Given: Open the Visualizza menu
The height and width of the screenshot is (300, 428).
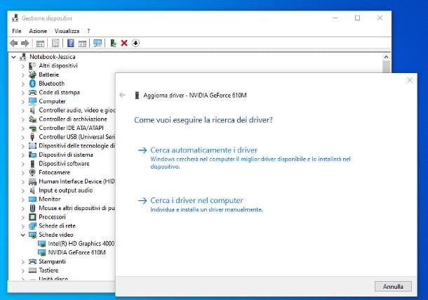Looking at the screenshot, I should [x=67, y=31].
